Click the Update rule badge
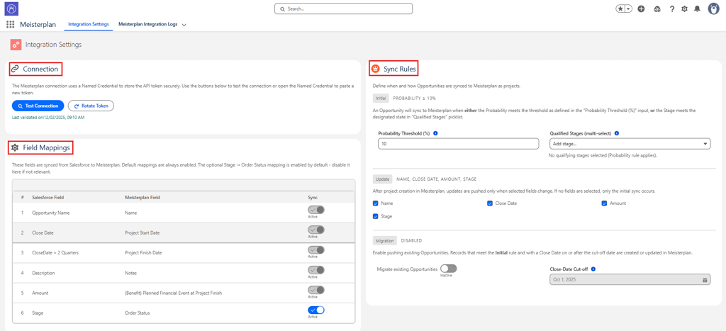This screenshot has height=331, width=726. tap(382, 179)
